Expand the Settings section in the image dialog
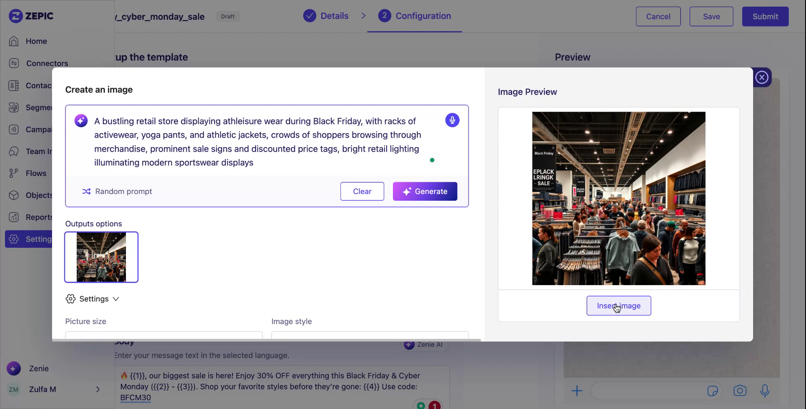 [x=92, y=299]
